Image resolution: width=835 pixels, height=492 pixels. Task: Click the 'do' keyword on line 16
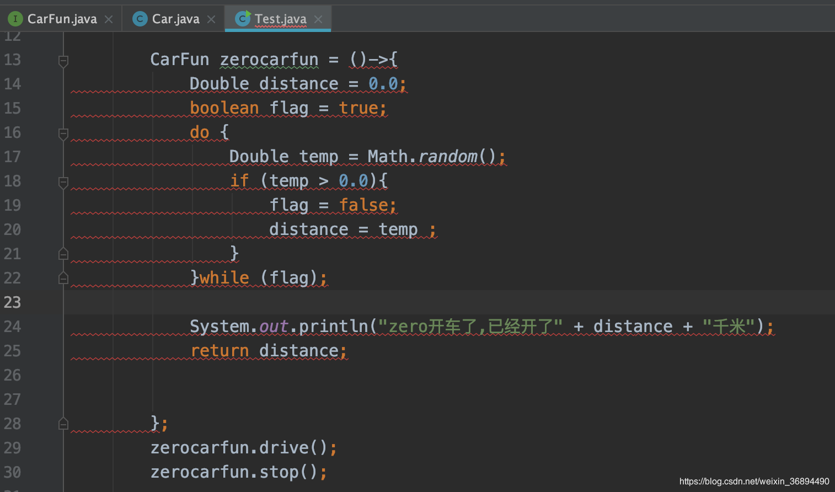[200, 132]
